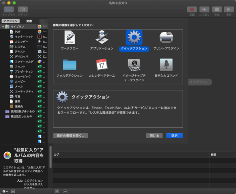Choose 音声入力コマンド document type
Image resolution: width=236 pixels, height=194 pixels.
coord(166,68)
